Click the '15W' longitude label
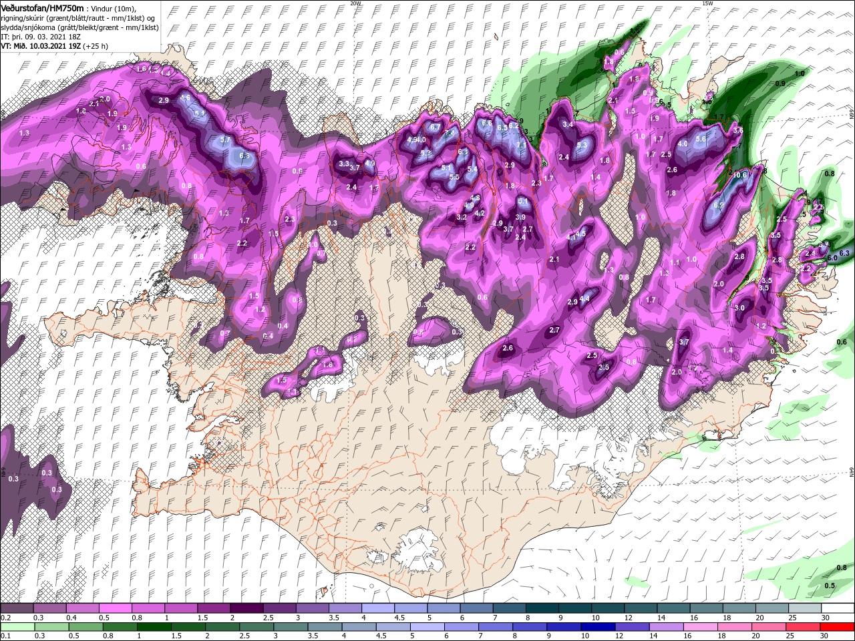 tap(707, 3)
